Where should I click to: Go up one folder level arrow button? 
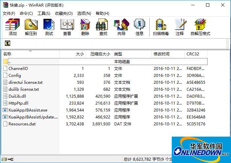click(x=8, y=43)
